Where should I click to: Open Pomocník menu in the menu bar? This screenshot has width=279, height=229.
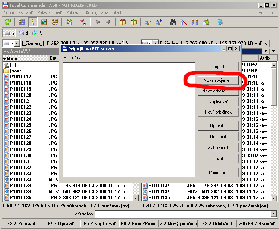(x=267, y=12)
